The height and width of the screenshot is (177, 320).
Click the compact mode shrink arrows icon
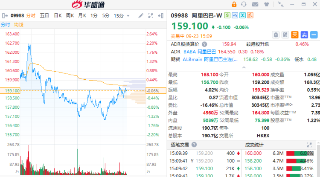281,4
